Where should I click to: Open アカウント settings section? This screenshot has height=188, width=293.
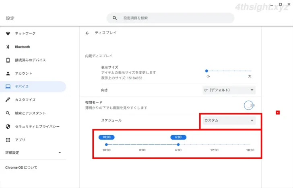coord(33,73)
